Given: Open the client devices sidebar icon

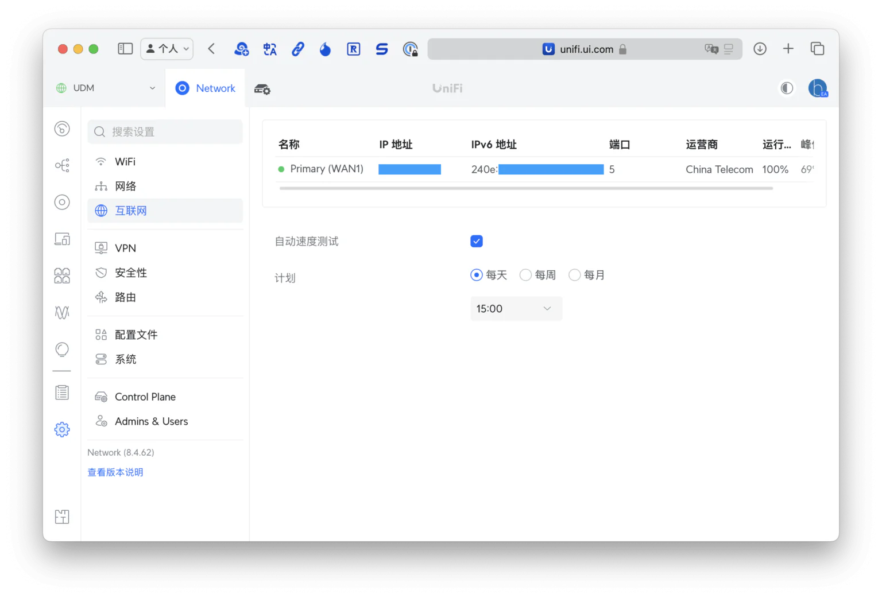Looking at the screenshot, I should coord(62,239).
